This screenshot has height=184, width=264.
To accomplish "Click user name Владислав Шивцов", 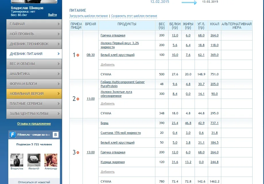I will pyautogui.click(x=27, y=8).
